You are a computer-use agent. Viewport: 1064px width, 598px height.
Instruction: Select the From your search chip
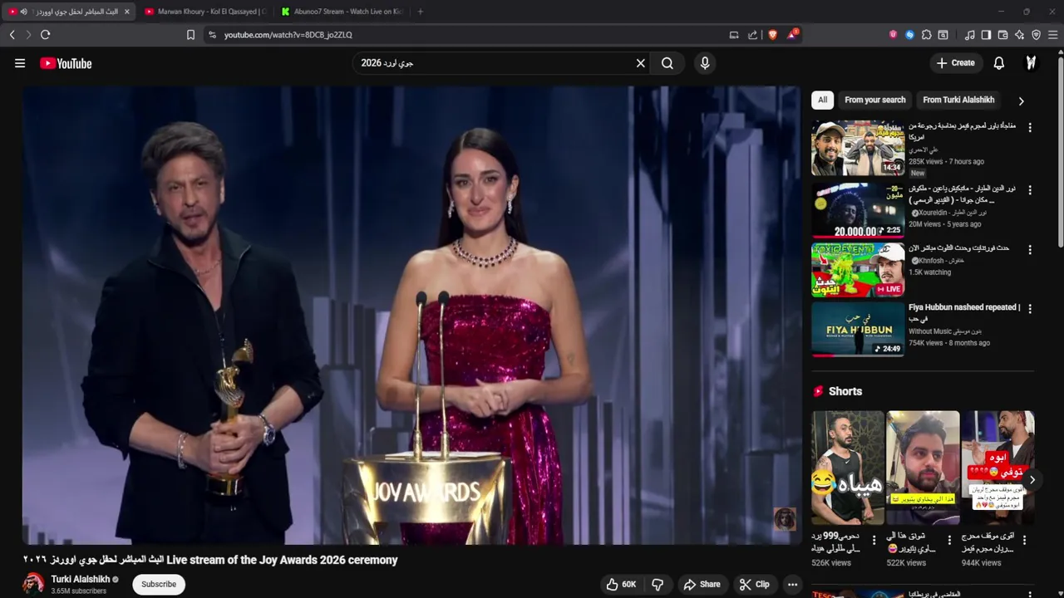(875, 100)
